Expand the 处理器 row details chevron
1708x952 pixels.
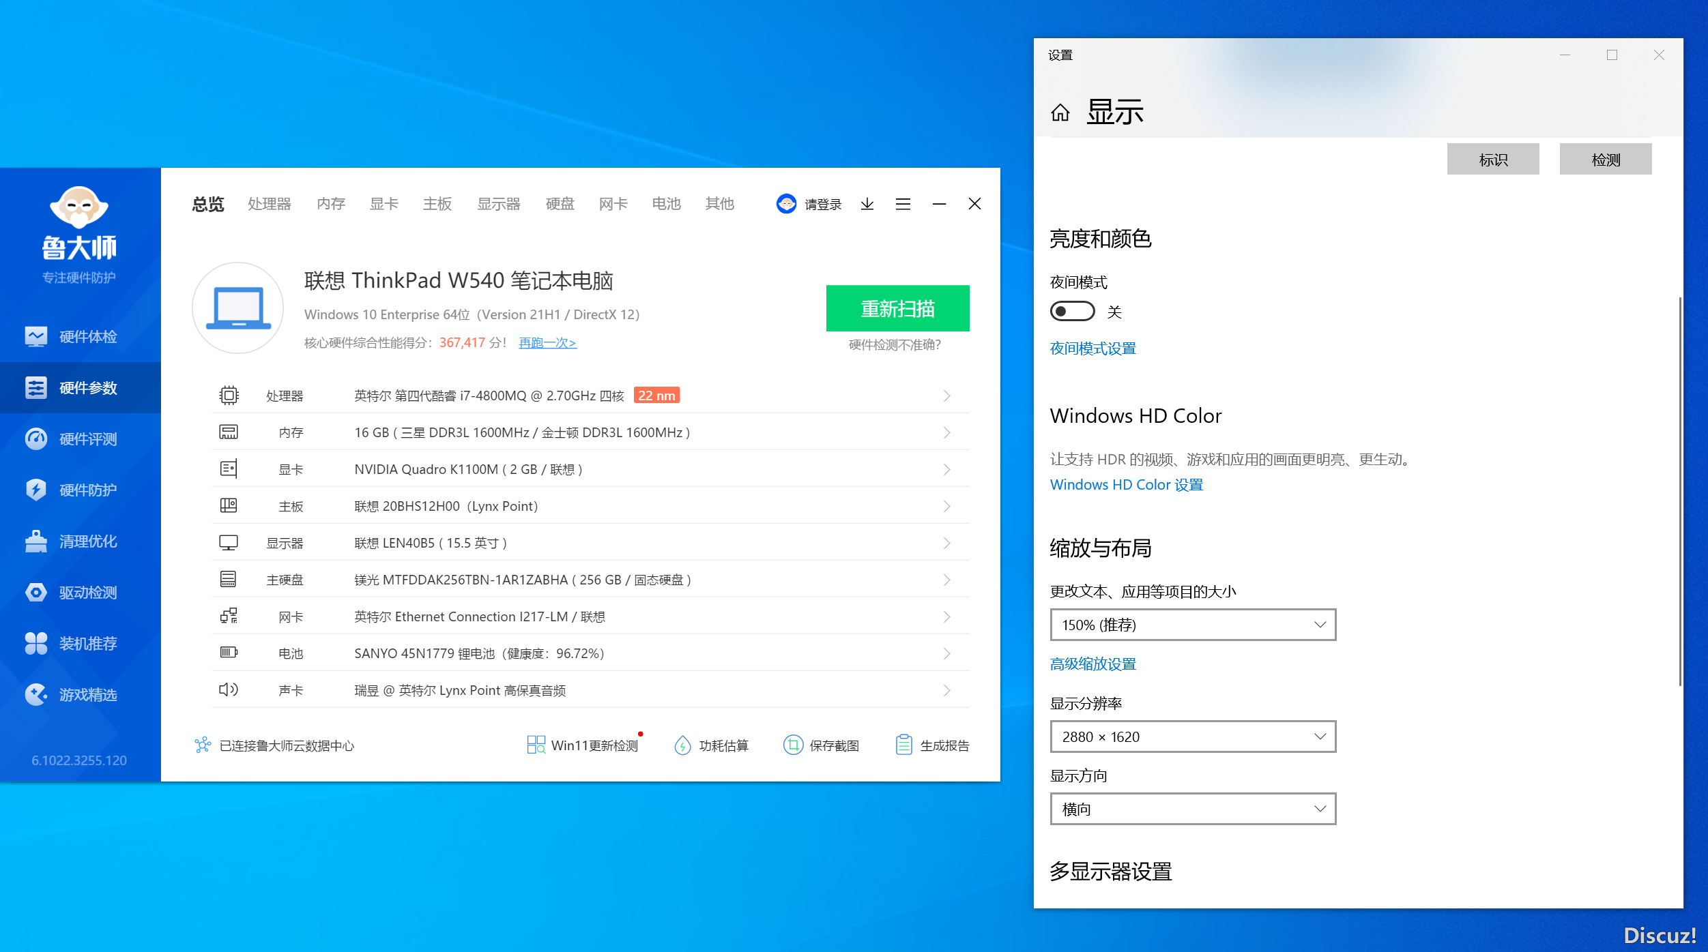(x=947, y=396)
